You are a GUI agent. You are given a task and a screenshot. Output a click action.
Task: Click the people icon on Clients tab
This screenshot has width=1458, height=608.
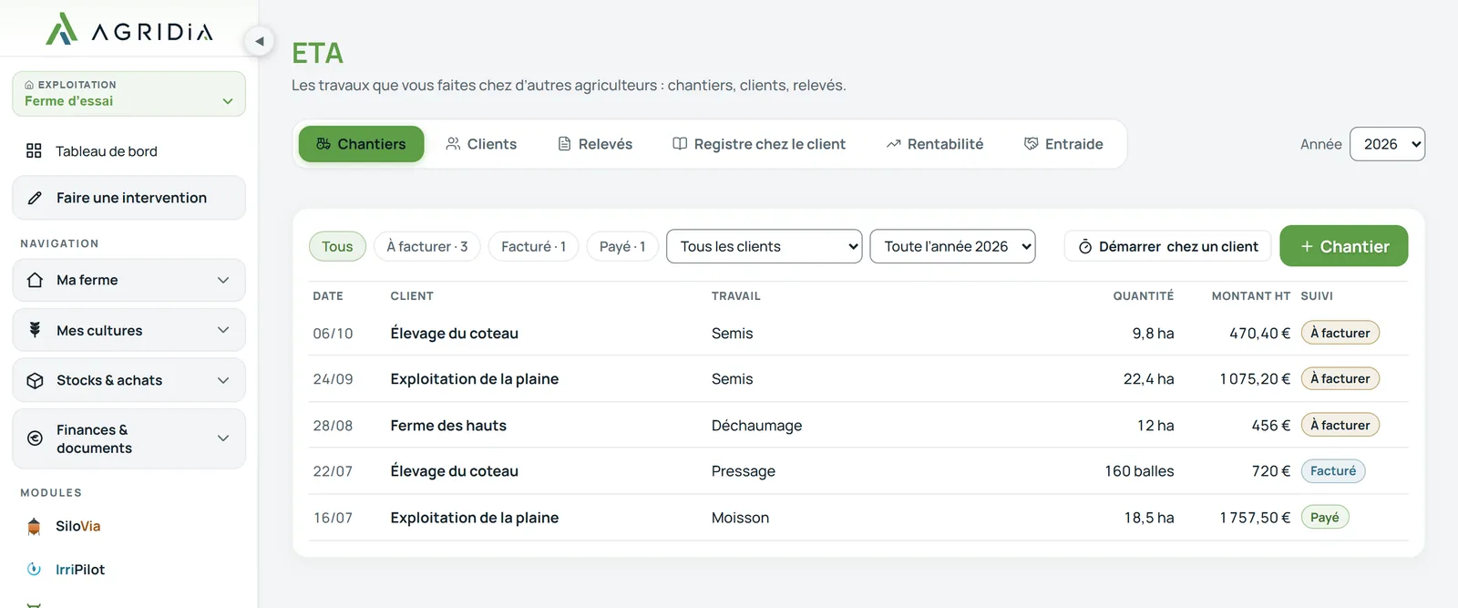(x=453, y=144)
